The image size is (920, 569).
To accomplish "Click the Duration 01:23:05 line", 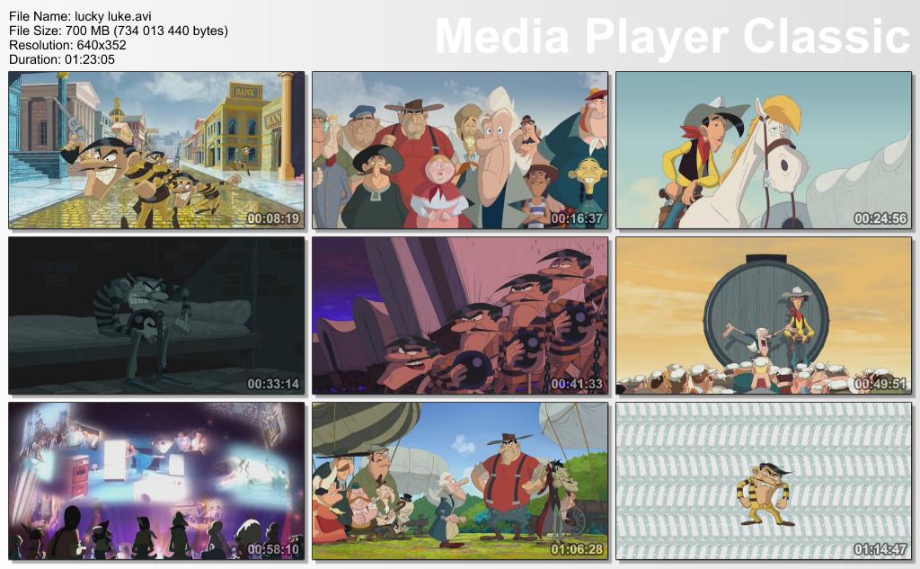I will [x=62, y=59].
